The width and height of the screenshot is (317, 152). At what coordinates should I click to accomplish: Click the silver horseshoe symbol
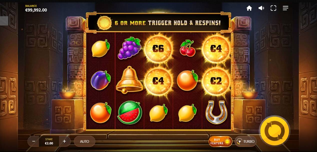(216, 112)
